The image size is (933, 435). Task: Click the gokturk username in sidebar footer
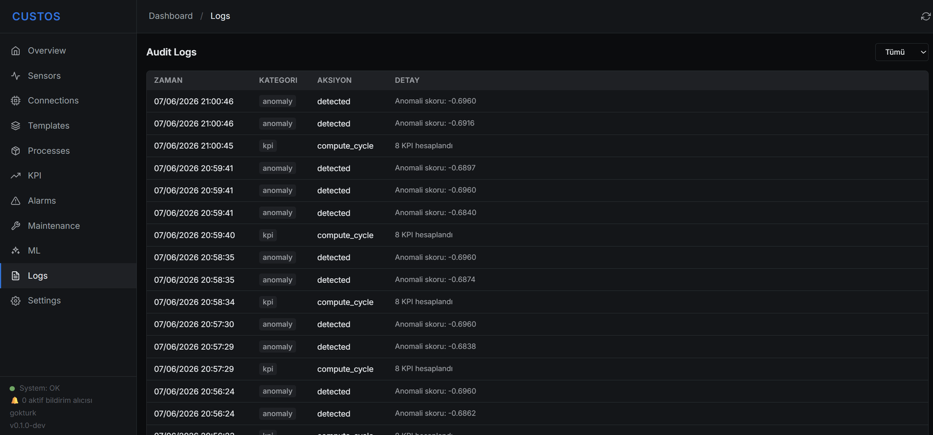pyautogui.click(x=23, y=413)
